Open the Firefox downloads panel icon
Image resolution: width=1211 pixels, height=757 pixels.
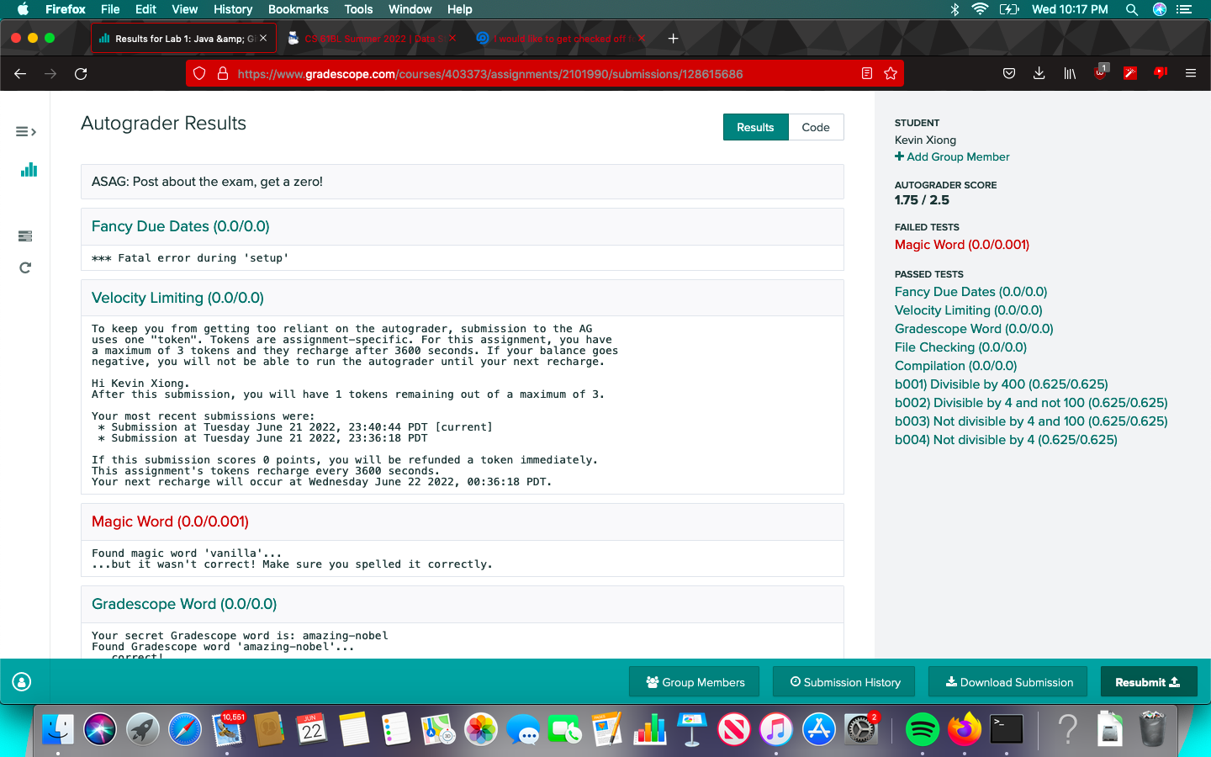point(1039,74)
